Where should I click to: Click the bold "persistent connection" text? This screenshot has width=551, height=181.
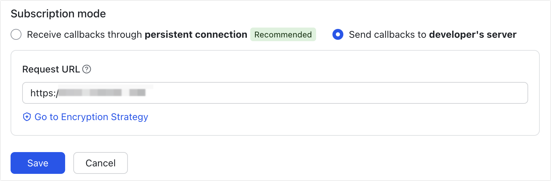[x=196, y=35]
